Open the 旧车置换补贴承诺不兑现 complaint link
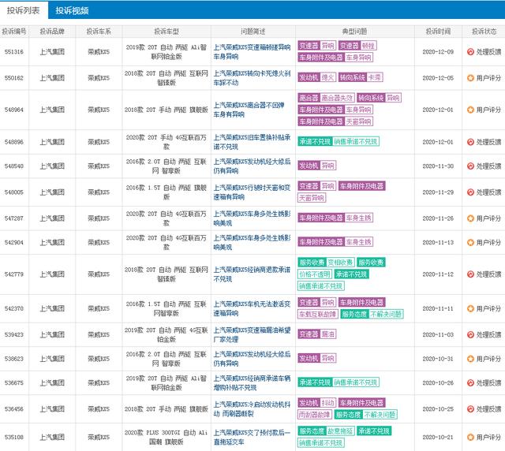The image size is (505, 451). pos(252,142)
